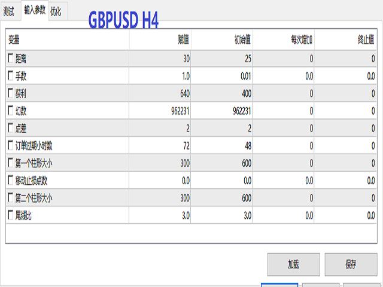383x287 pixels.
Task: Check the 移动止损点数 checkbox
Action: point(11,181)
